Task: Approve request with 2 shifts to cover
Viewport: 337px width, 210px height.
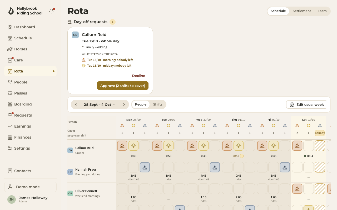Action: click(x=123, y=86)
